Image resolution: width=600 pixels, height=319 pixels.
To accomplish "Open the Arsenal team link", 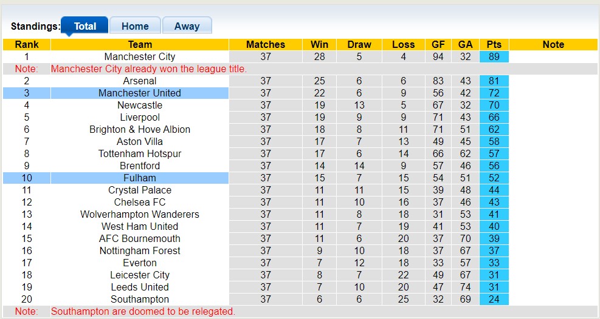I will [140, 81].
